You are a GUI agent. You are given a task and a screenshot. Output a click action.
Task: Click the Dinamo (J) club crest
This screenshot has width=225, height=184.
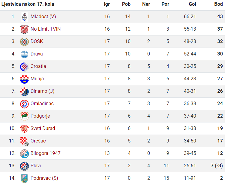pyautogui.click(x=24, y=92)
